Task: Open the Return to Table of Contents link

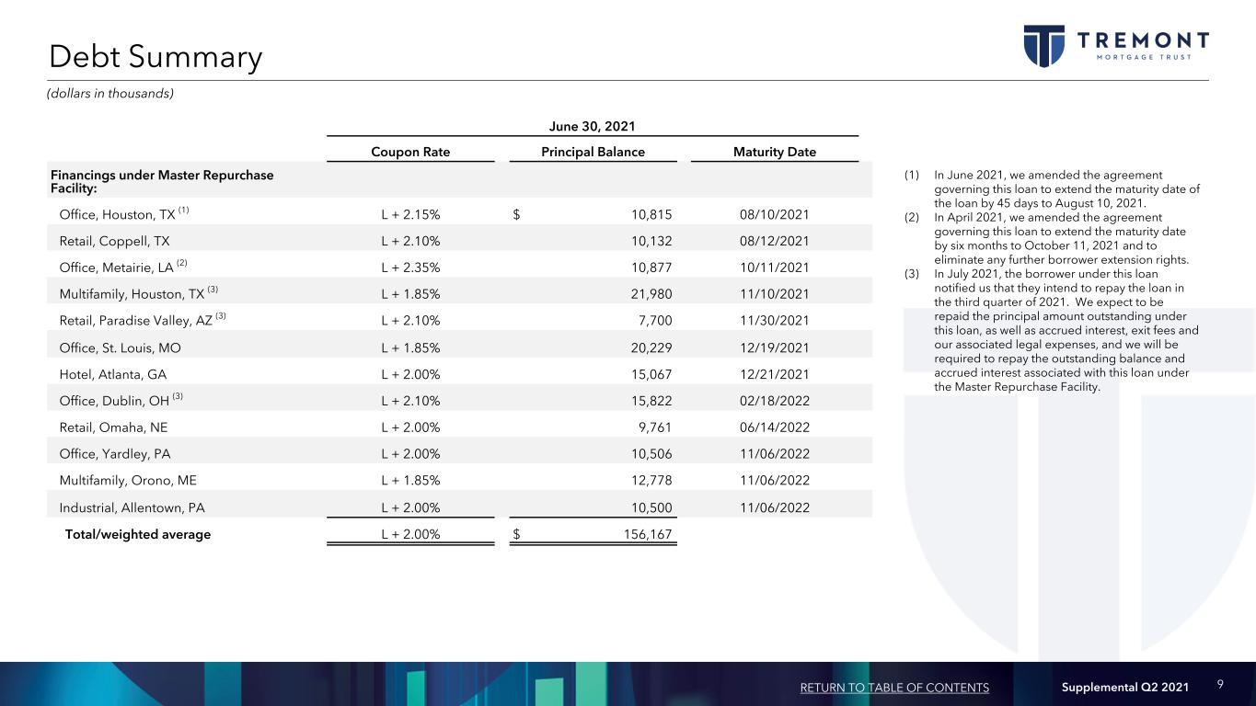Action: pos(894,688)
